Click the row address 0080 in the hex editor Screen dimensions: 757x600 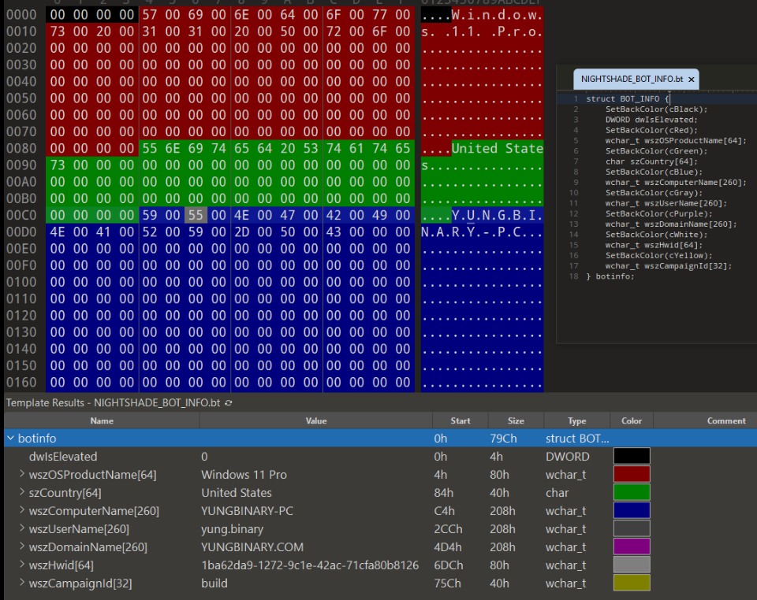21,149
